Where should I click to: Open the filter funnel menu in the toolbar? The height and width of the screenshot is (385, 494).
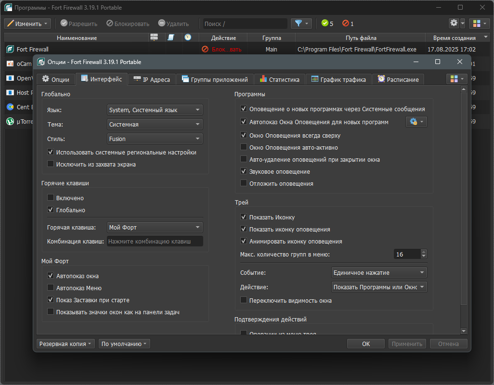click(x=301, y=23)
